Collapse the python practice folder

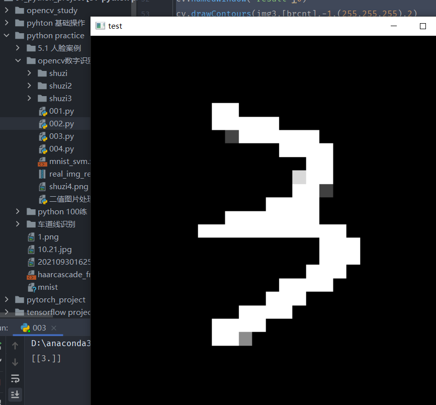click(6, 35)
